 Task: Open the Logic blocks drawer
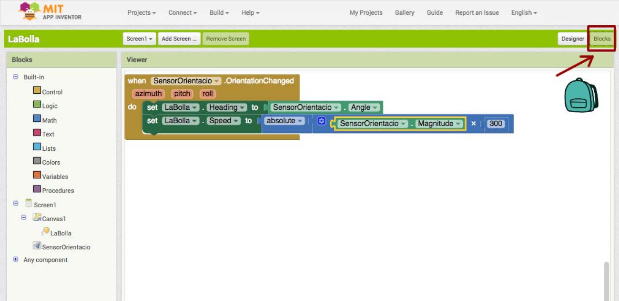[45, 106]
